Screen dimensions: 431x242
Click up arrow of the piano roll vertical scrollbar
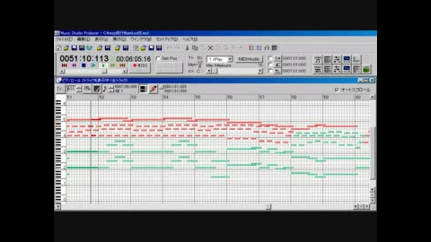click(373, 97)
